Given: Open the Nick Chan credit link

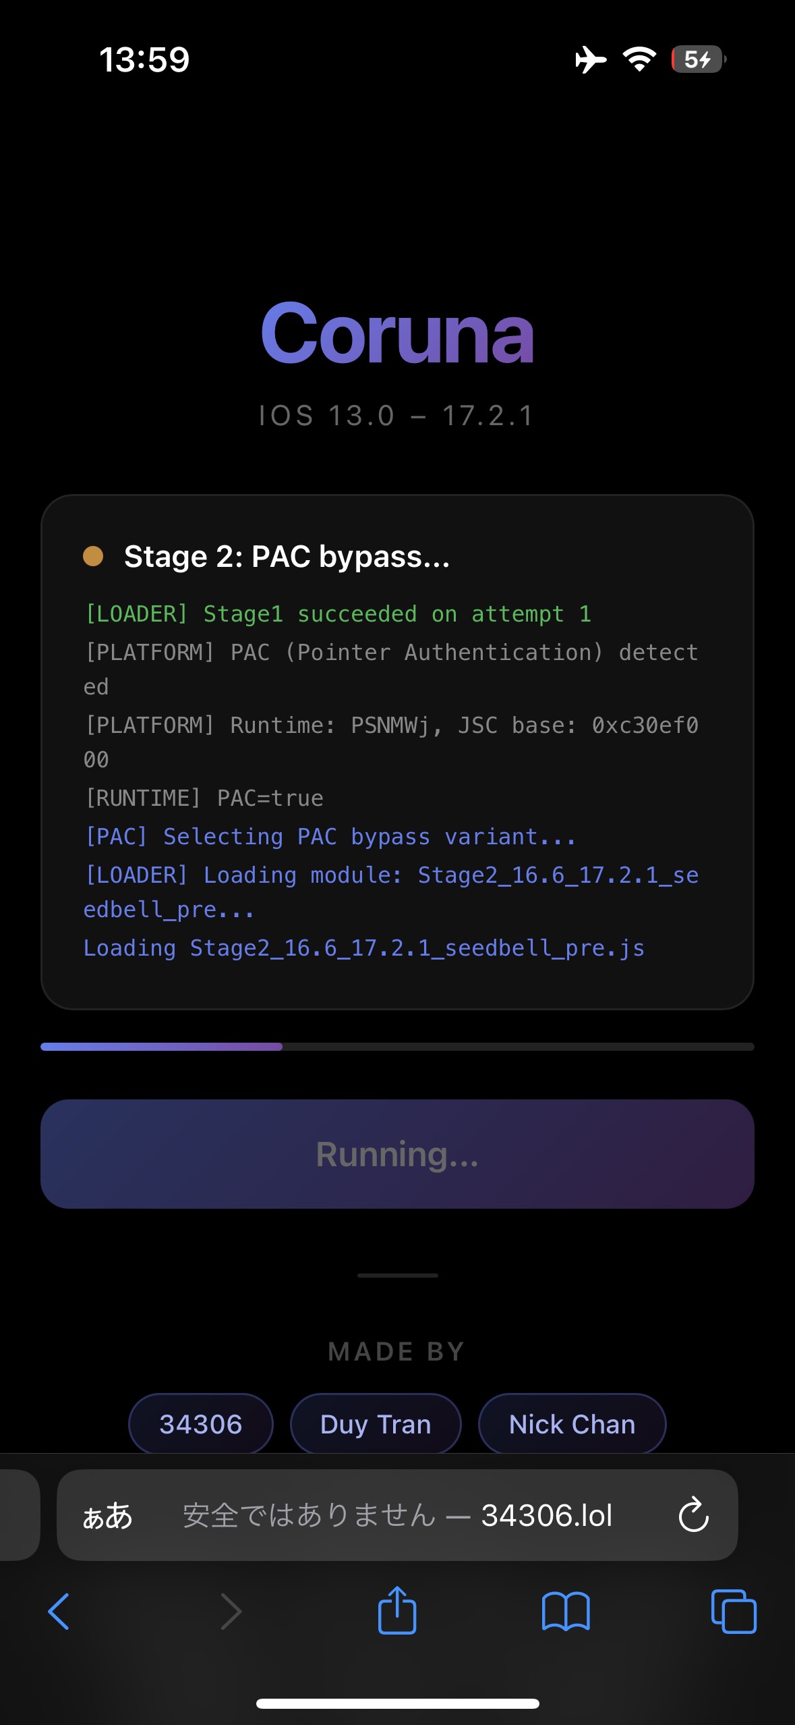Looking at the screenshot, I should click(572, 1424).
